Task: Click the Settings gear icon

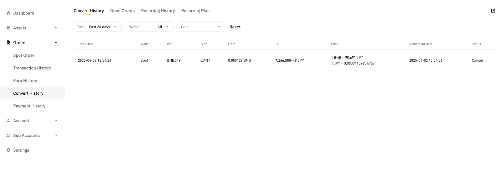Action: pyautogui.click(x=8, y=150)
